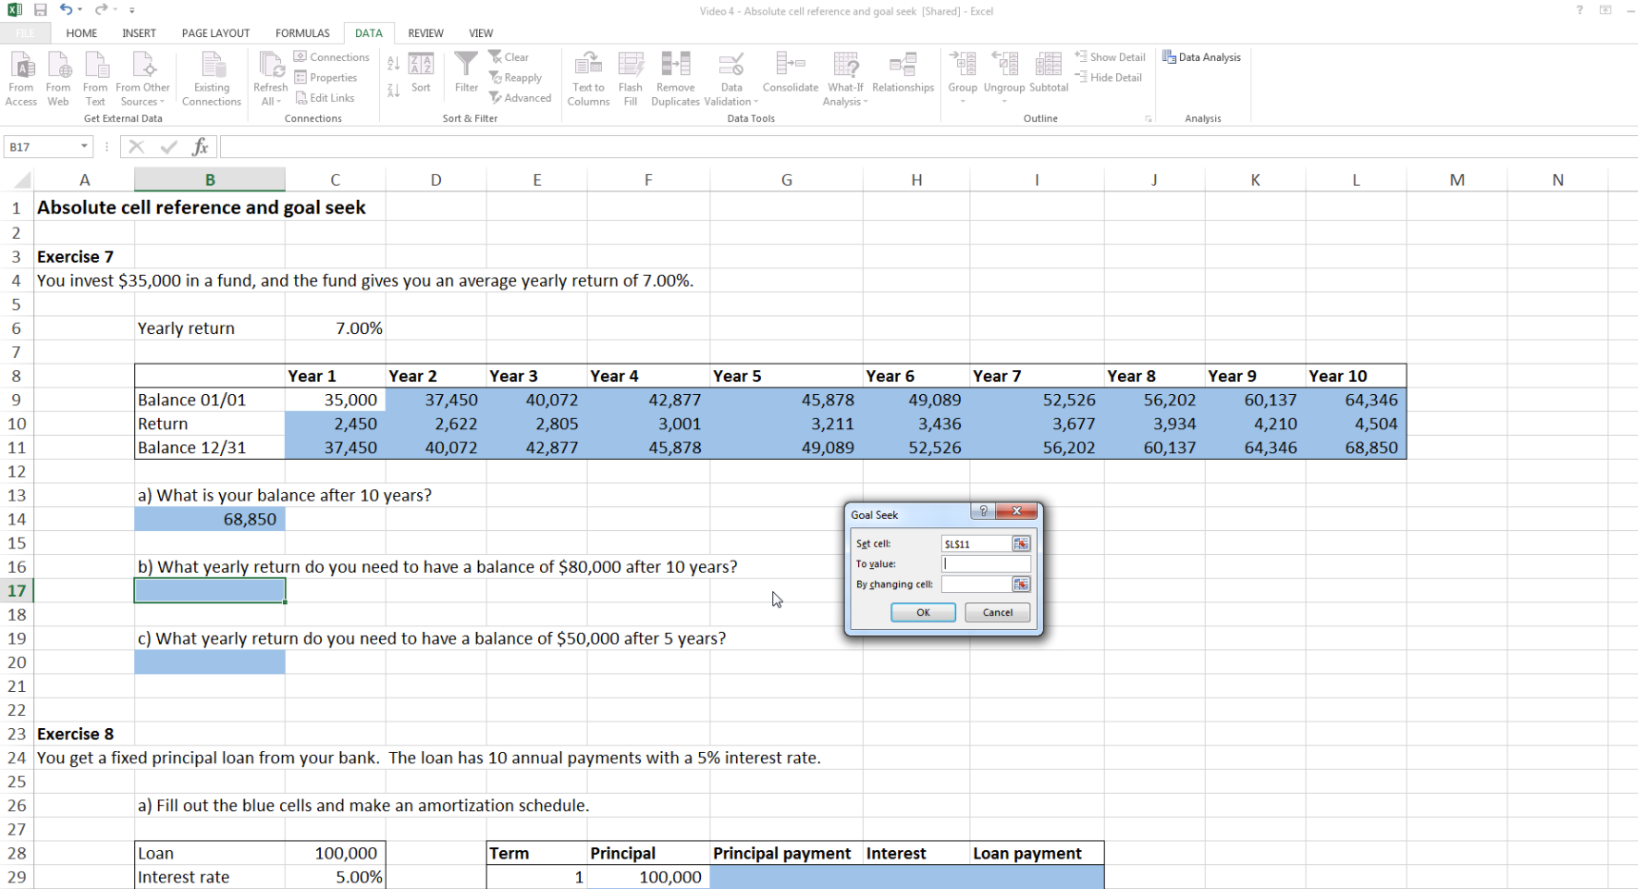Launch Text to Columns
The image size is (1638, 889).
(589, 78)
